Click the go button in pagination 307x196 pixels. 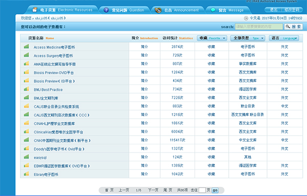215,190
